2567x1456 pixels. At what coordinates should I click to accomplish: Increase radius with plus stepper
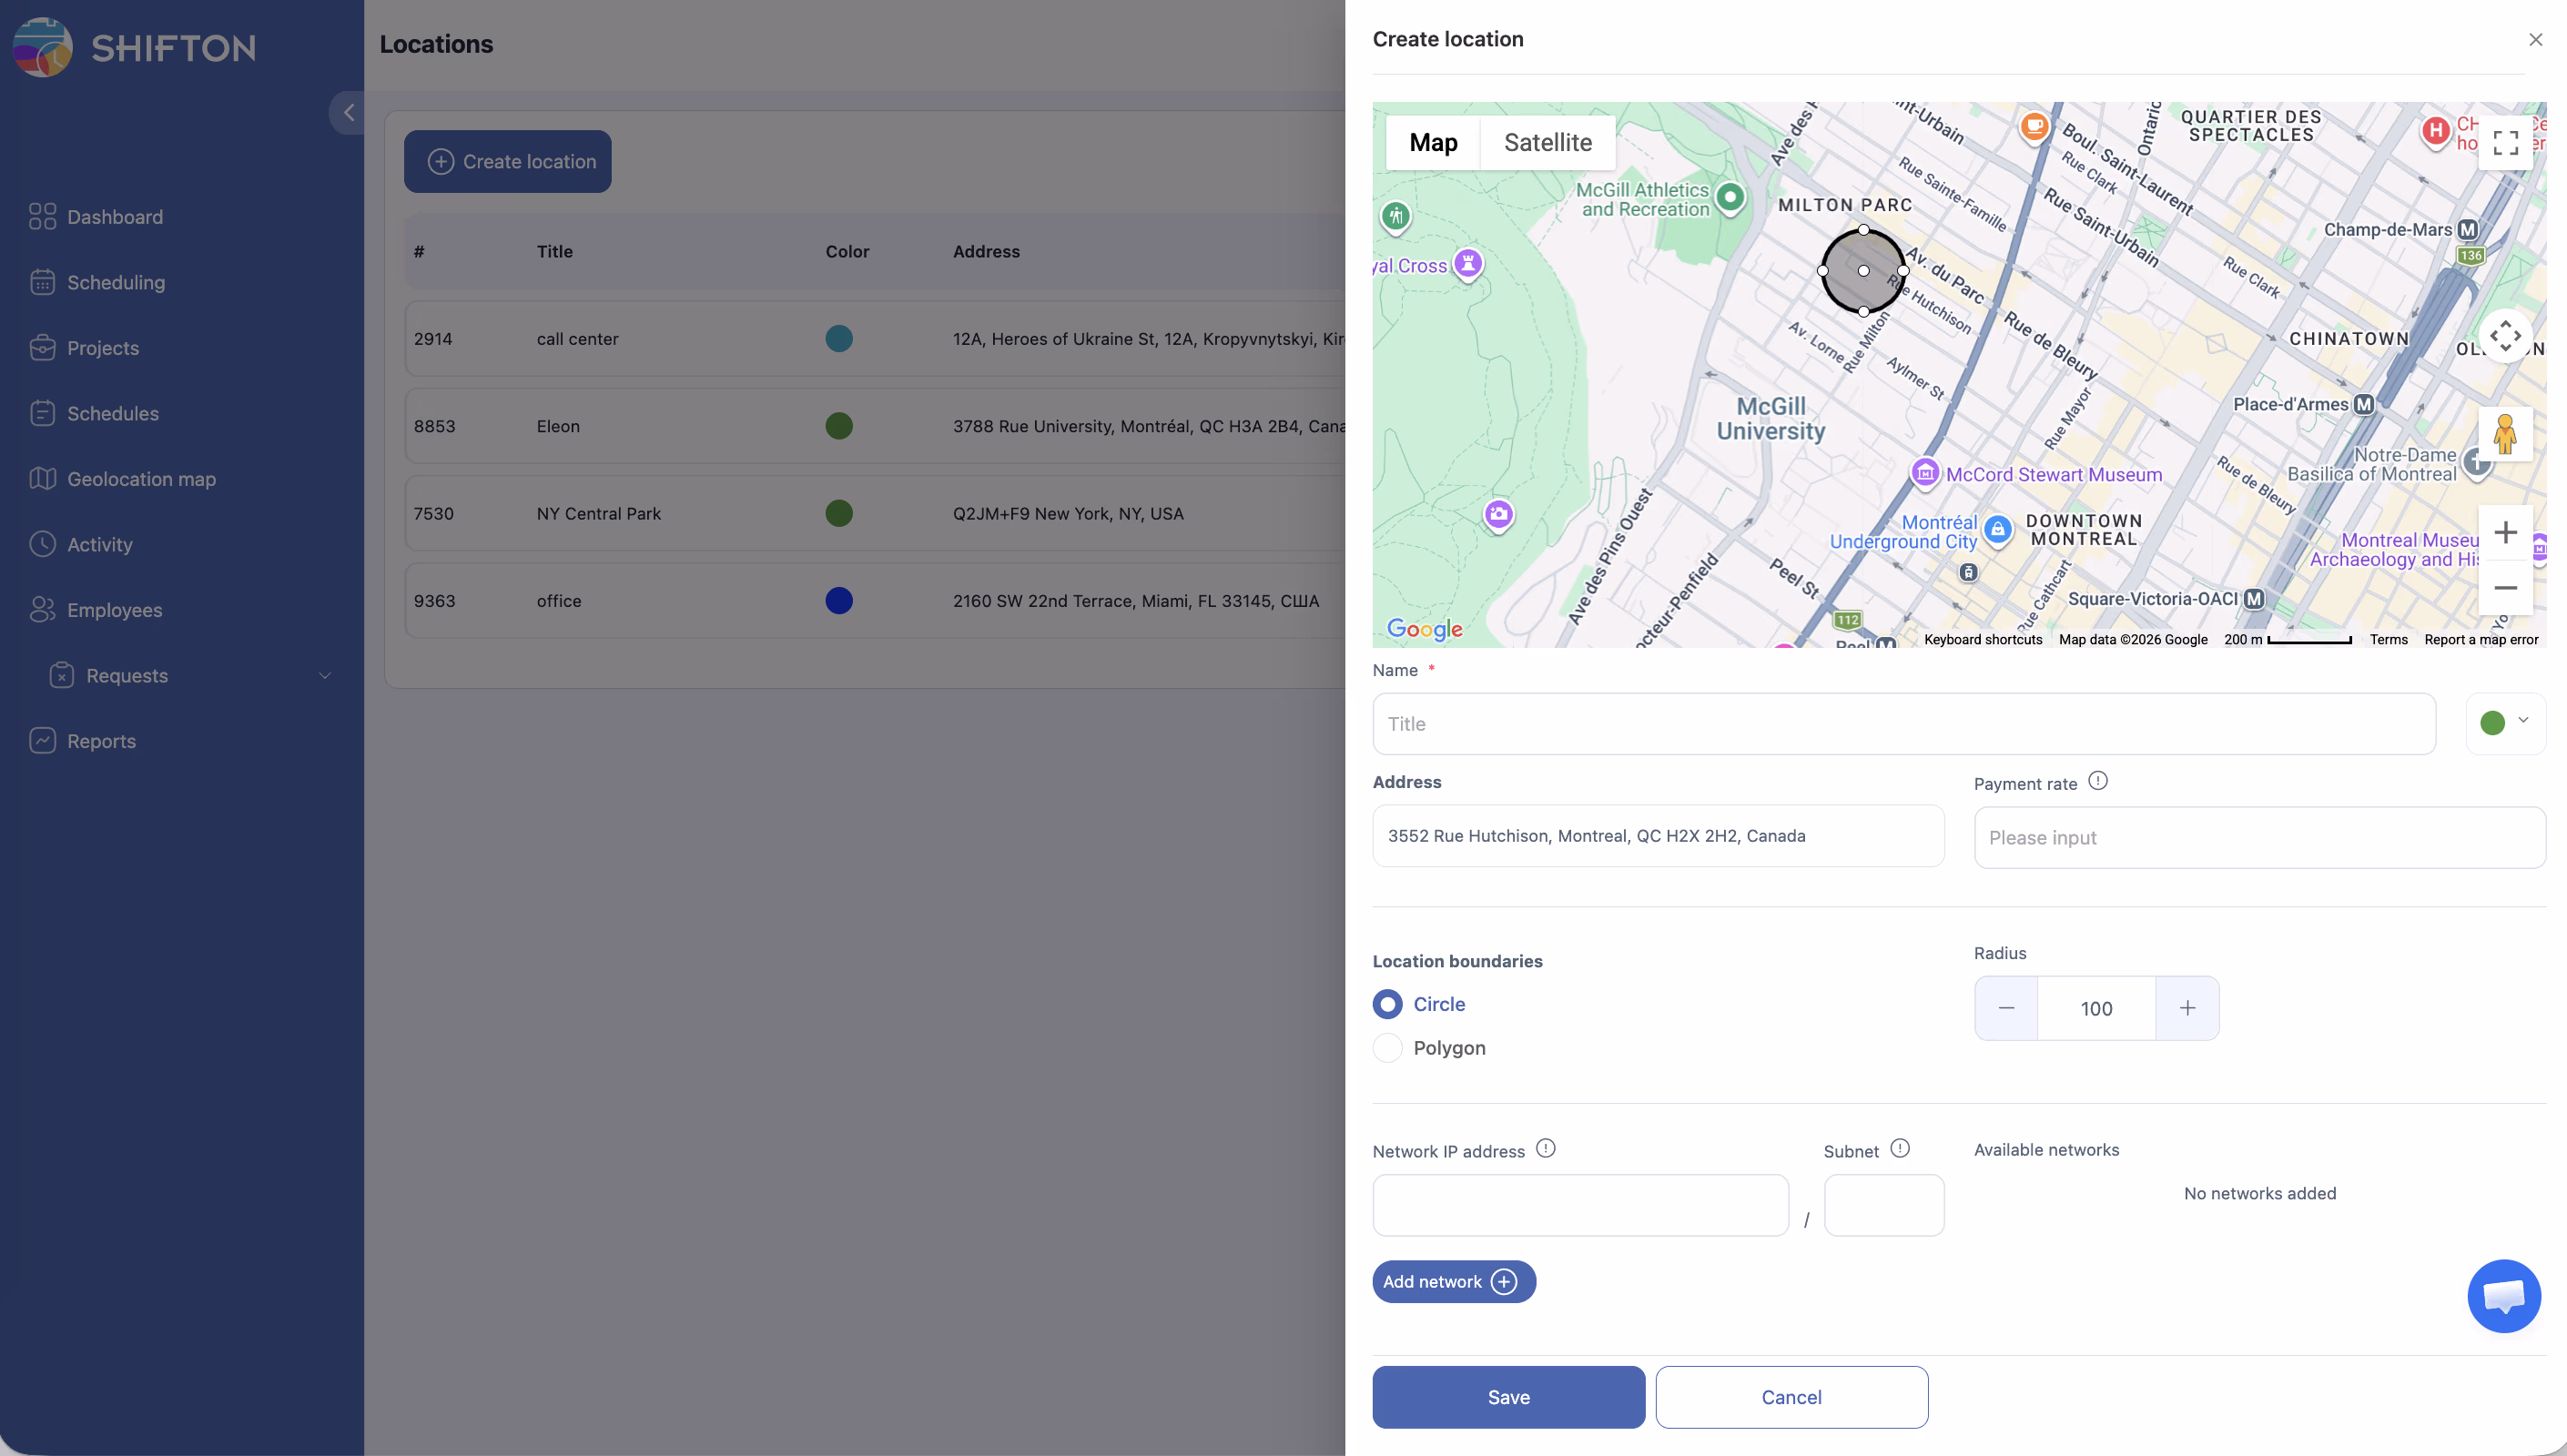point(2187,1008)
